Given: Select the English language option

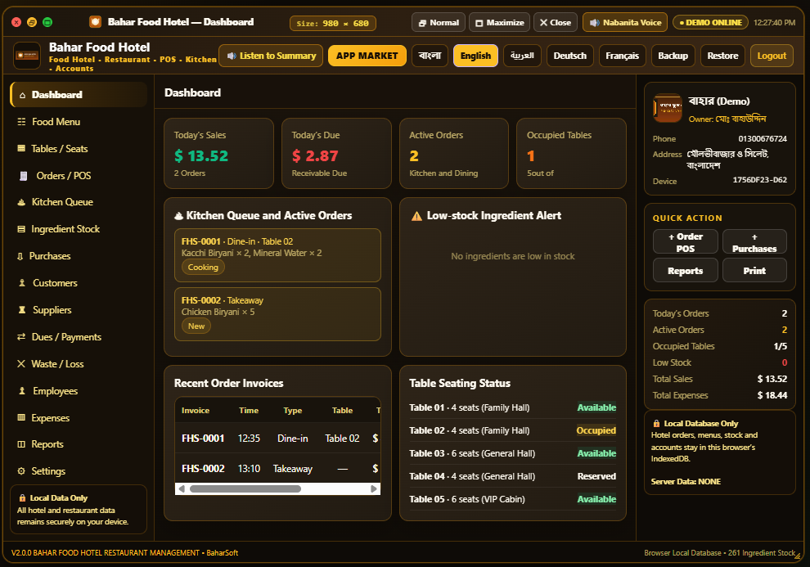Looking at the screenshot, I should point(475,56).
